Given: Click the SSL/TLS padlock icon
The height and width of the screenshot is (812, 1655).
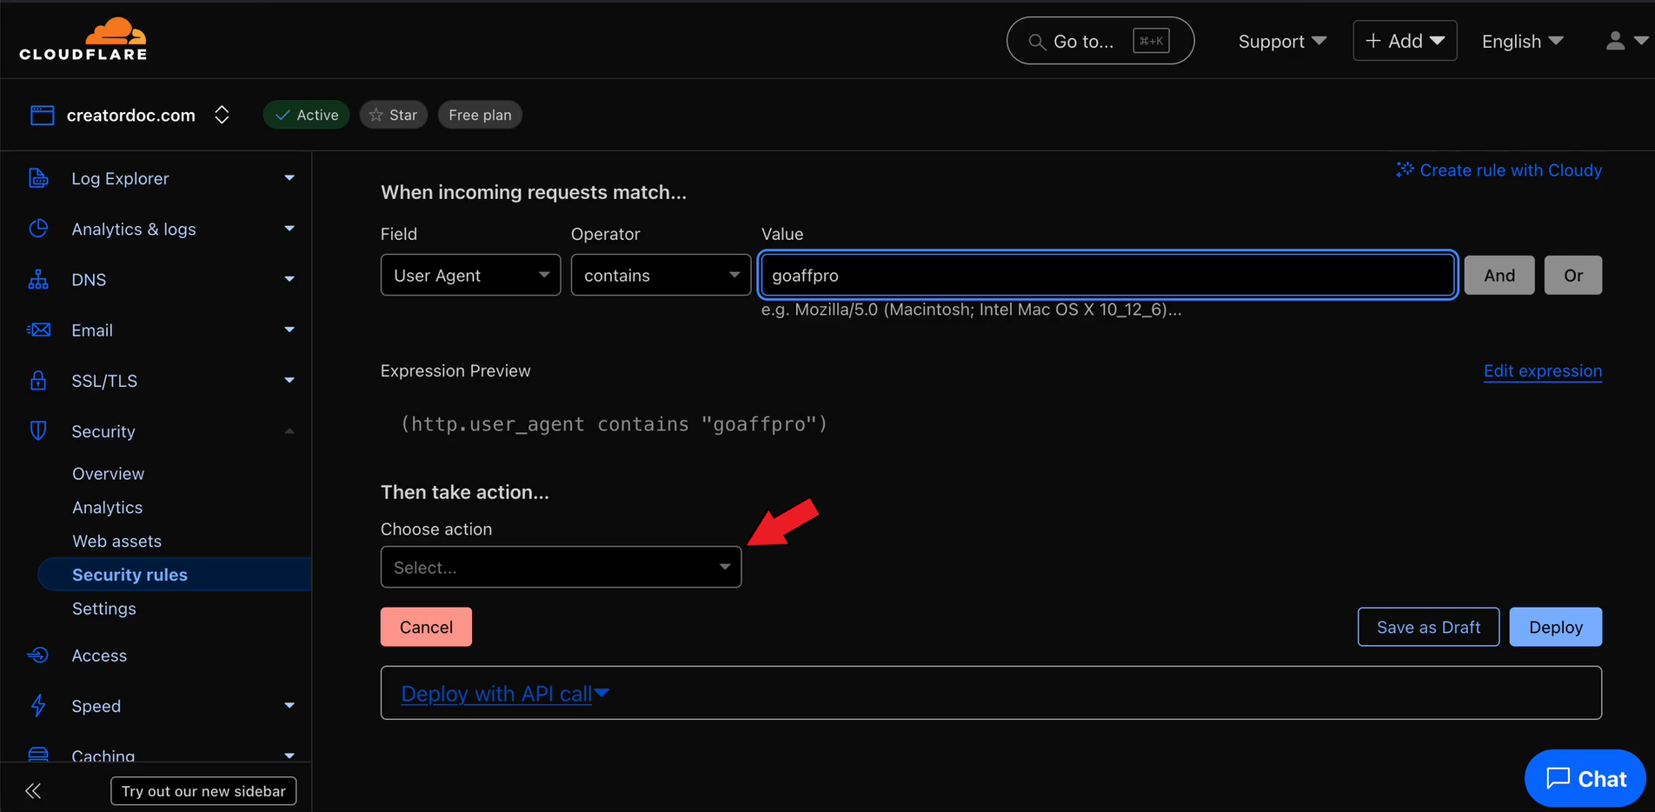Looking at the screenshot, I should 38,381.
